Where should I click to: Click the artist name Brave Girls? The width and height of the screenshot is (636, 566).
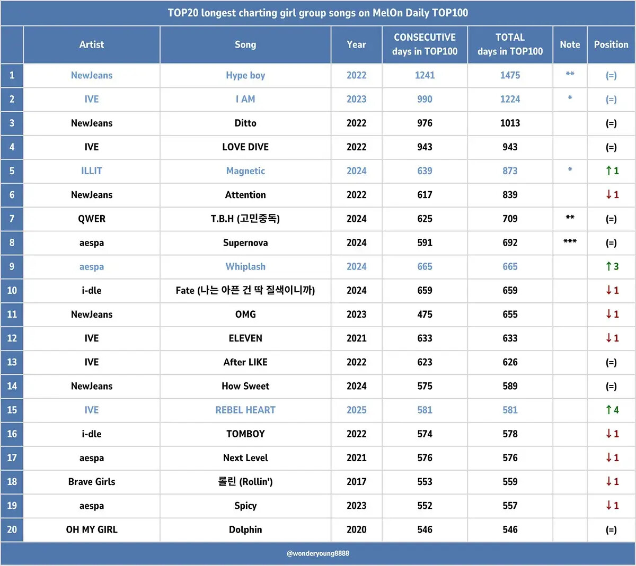92,481
